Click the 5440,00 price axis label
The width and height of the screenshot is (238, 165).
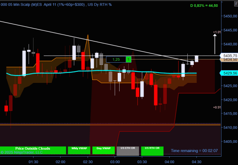[230, 44]
